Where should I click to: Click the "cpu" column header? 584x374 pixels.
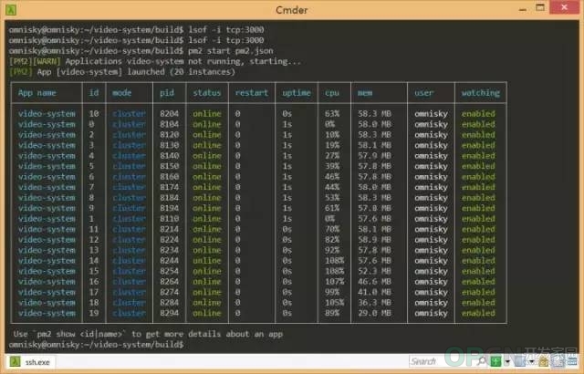point(332,93)
